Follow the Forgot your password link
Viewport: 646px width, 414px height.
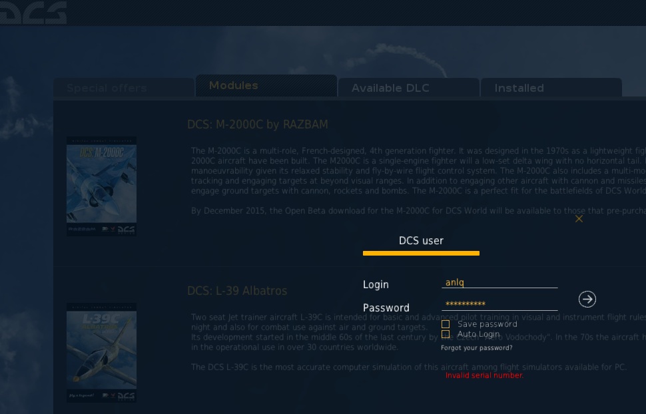(477, 348)
